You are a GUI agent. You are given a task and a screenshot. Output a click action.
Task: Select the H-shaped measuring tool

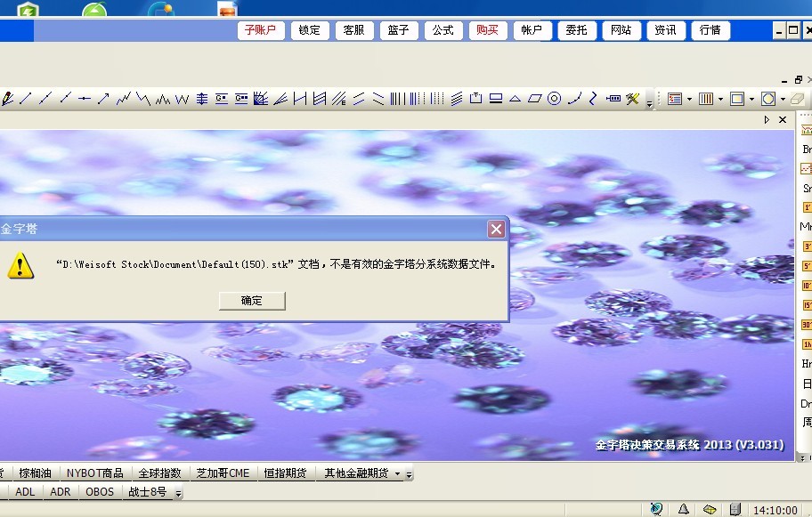click(300, 99)
